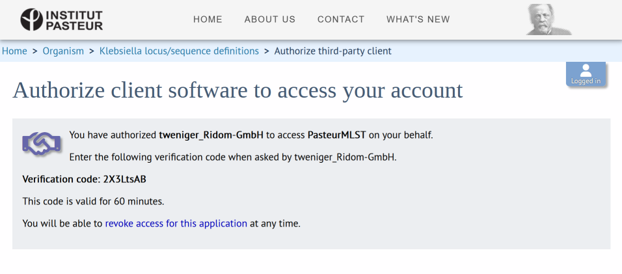
Task: Click the Authorize third-party client breadcrumb text
Action: pyautogui.click(x=332, y=51)
